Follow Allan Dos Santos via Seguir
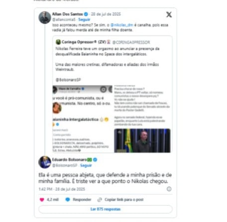Image resolution: width=227 pixels, height=222 pixels. coord(84,19)
